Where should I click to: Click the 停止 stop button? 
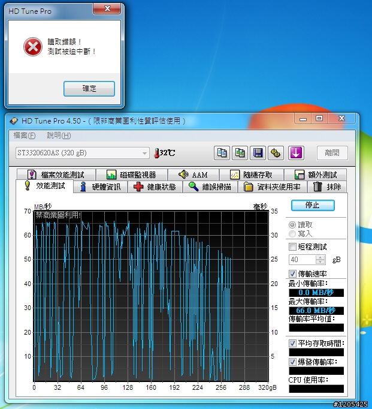coord(313,205)
